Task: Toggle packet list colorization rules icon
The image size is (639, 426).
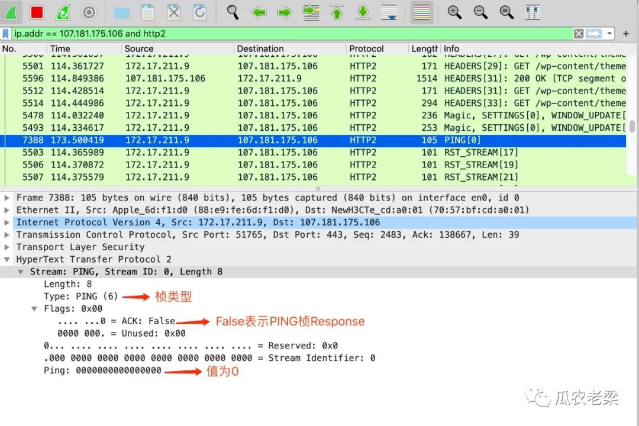Action: click(422, 12)
